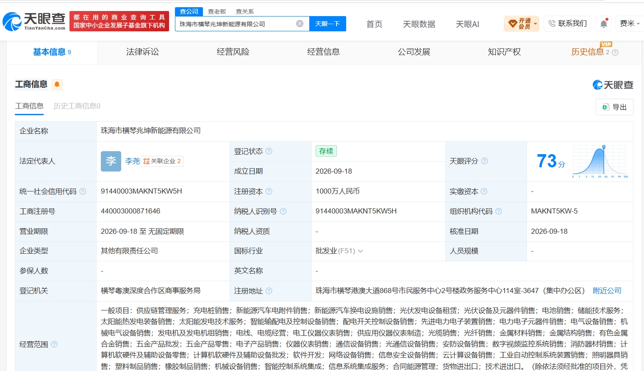Switch to the 经营风险 tab
This screenshot has height=371, width=644.
click(233, 52)
